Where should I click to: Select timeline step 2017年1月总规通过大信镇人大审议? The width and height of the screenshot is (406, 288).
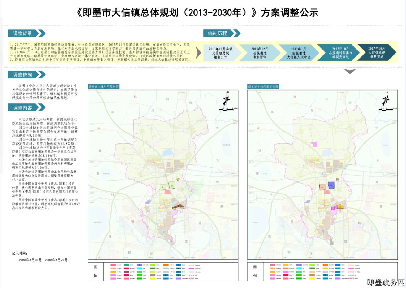(x=298, y=53)
